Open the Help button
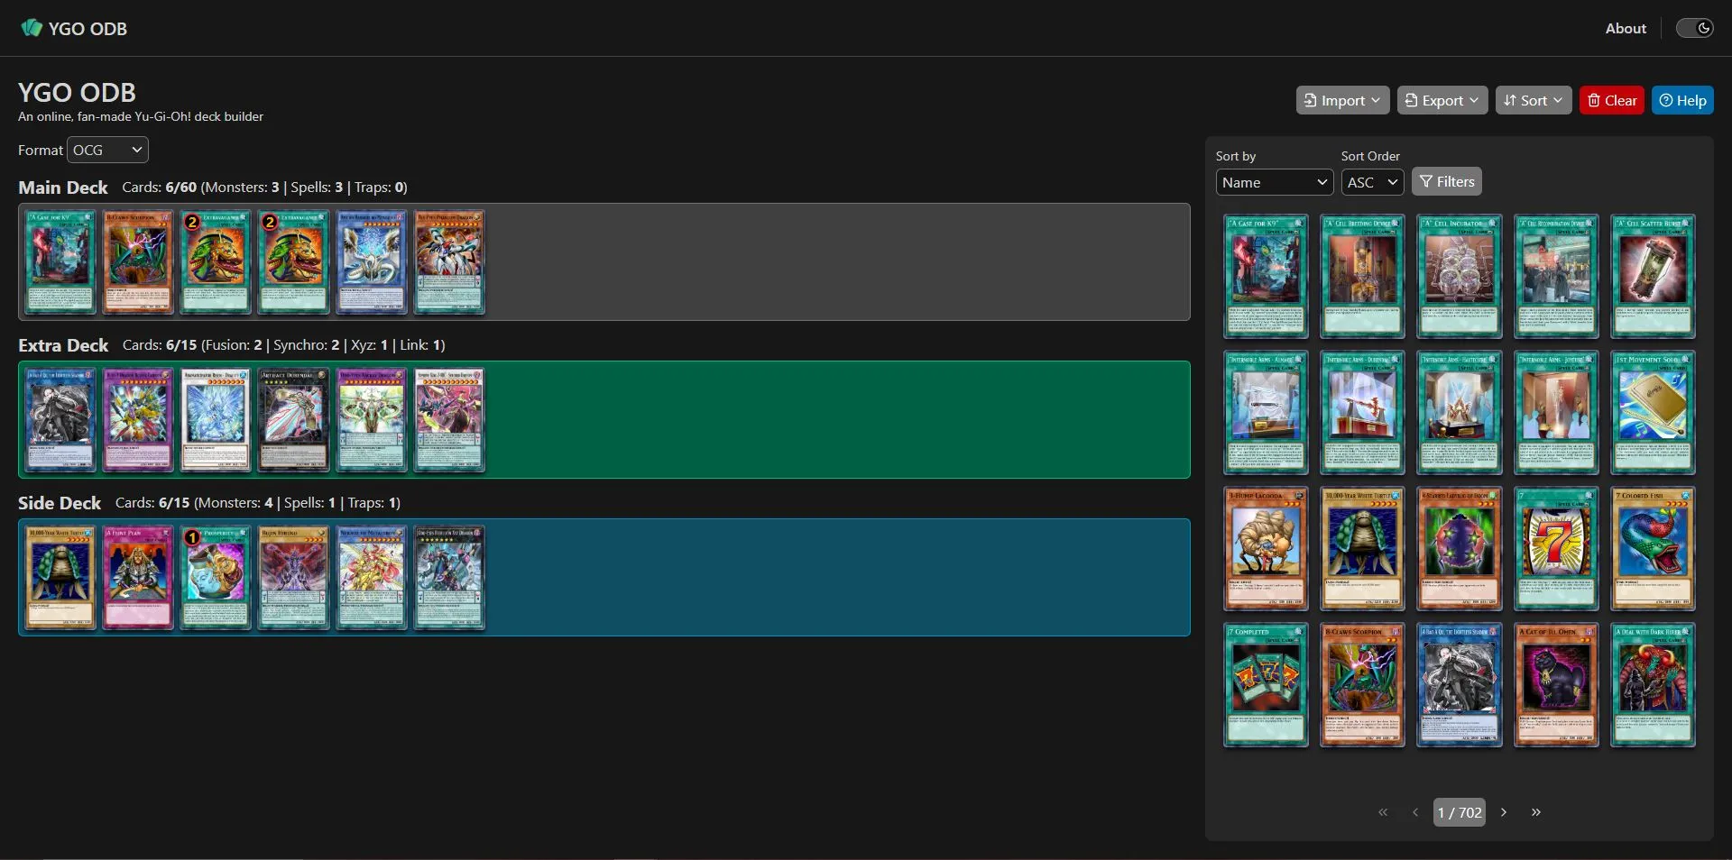Screen dimensions: 1732x860 tap(1682, 100)
